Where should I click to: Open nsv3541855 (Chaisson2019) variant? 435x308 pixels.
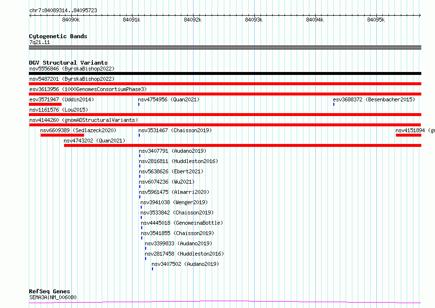click(177, 233)
